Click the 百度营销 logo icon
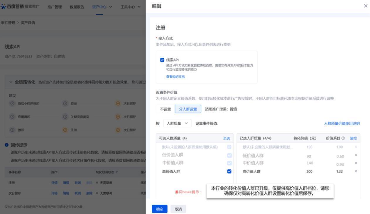 [4, 6]
